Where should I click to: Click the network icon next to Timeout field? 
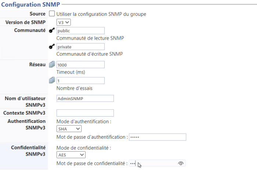[52, 64]
